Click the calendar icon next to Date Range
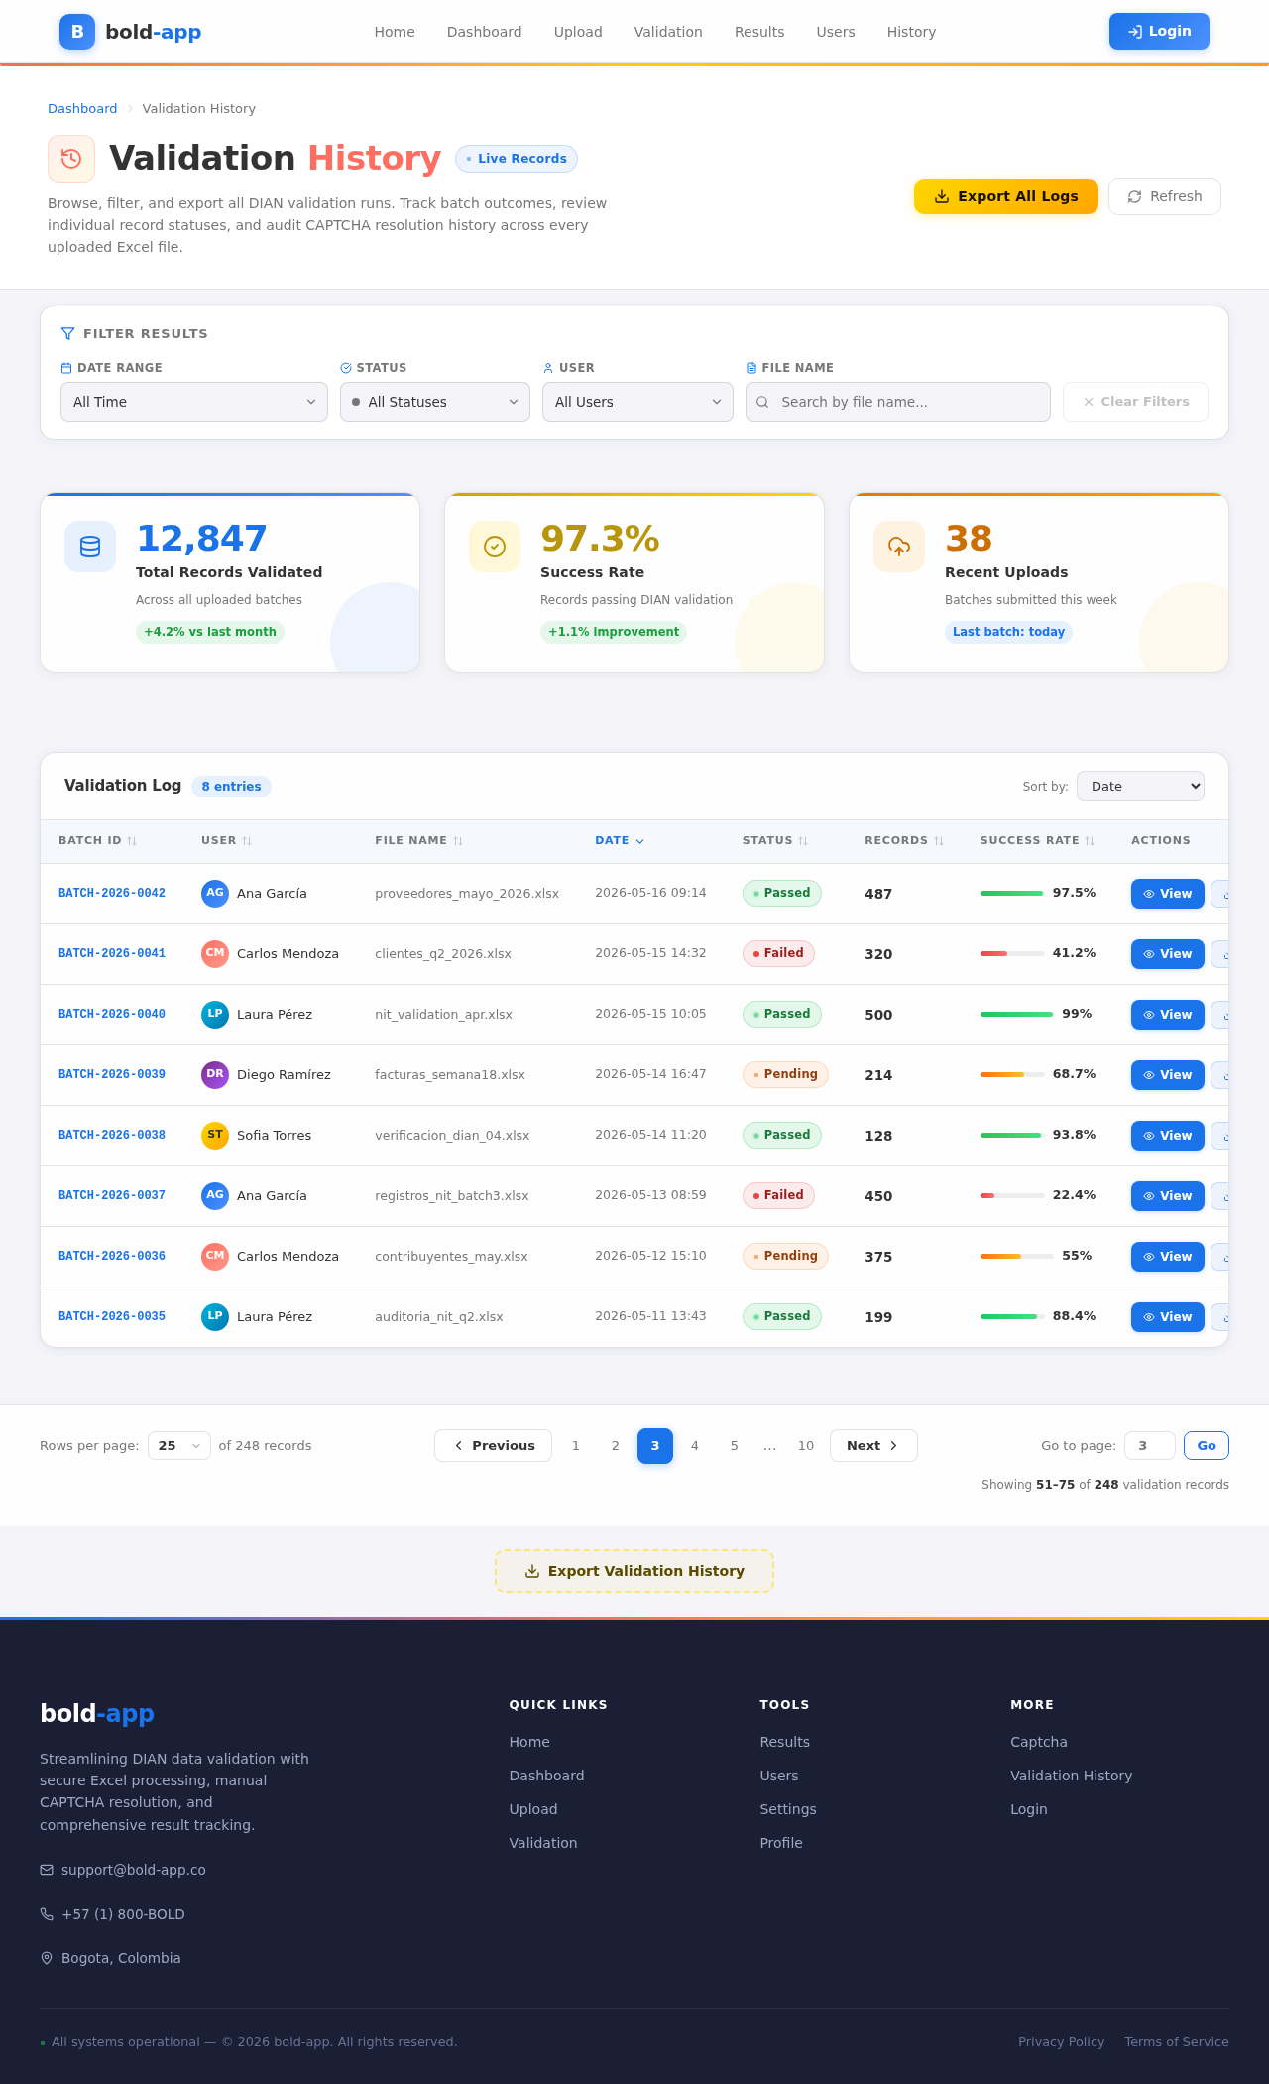 point(66,368)
